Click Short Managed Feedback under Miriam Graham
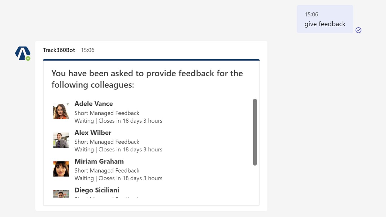 (x=107, y=171)
